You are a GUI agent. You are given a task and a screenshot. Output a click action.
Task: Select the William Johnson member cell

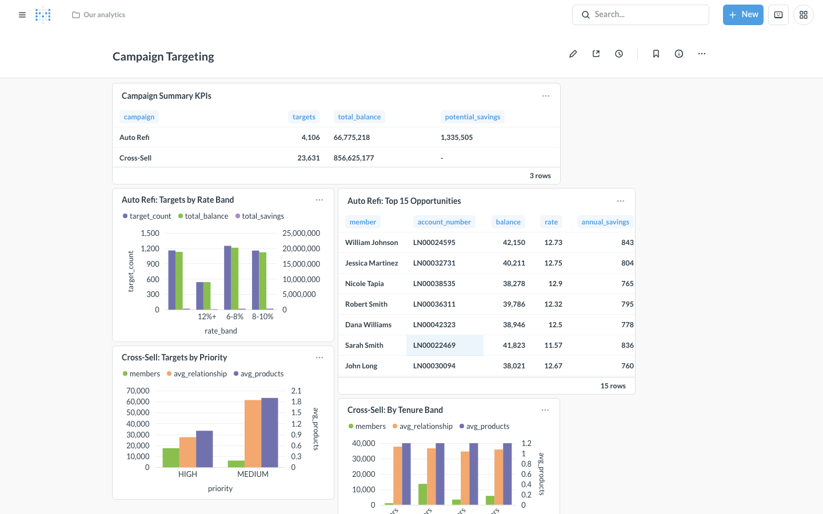click(x=371, y=243)
